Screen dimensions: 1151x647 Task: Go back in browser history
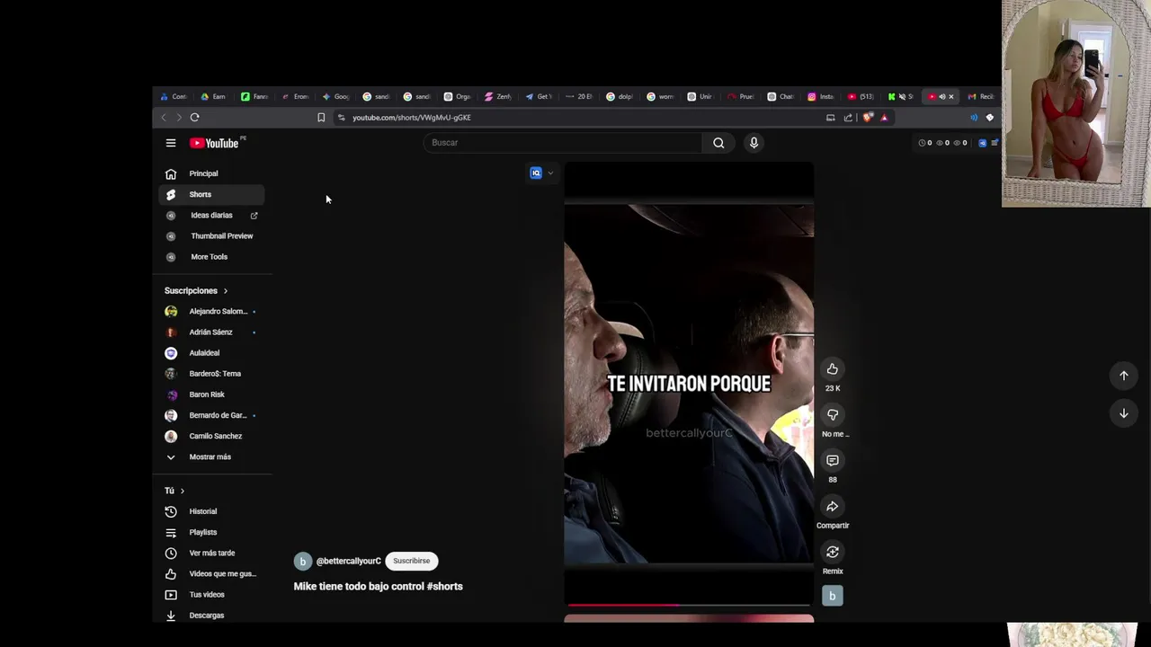163,117
